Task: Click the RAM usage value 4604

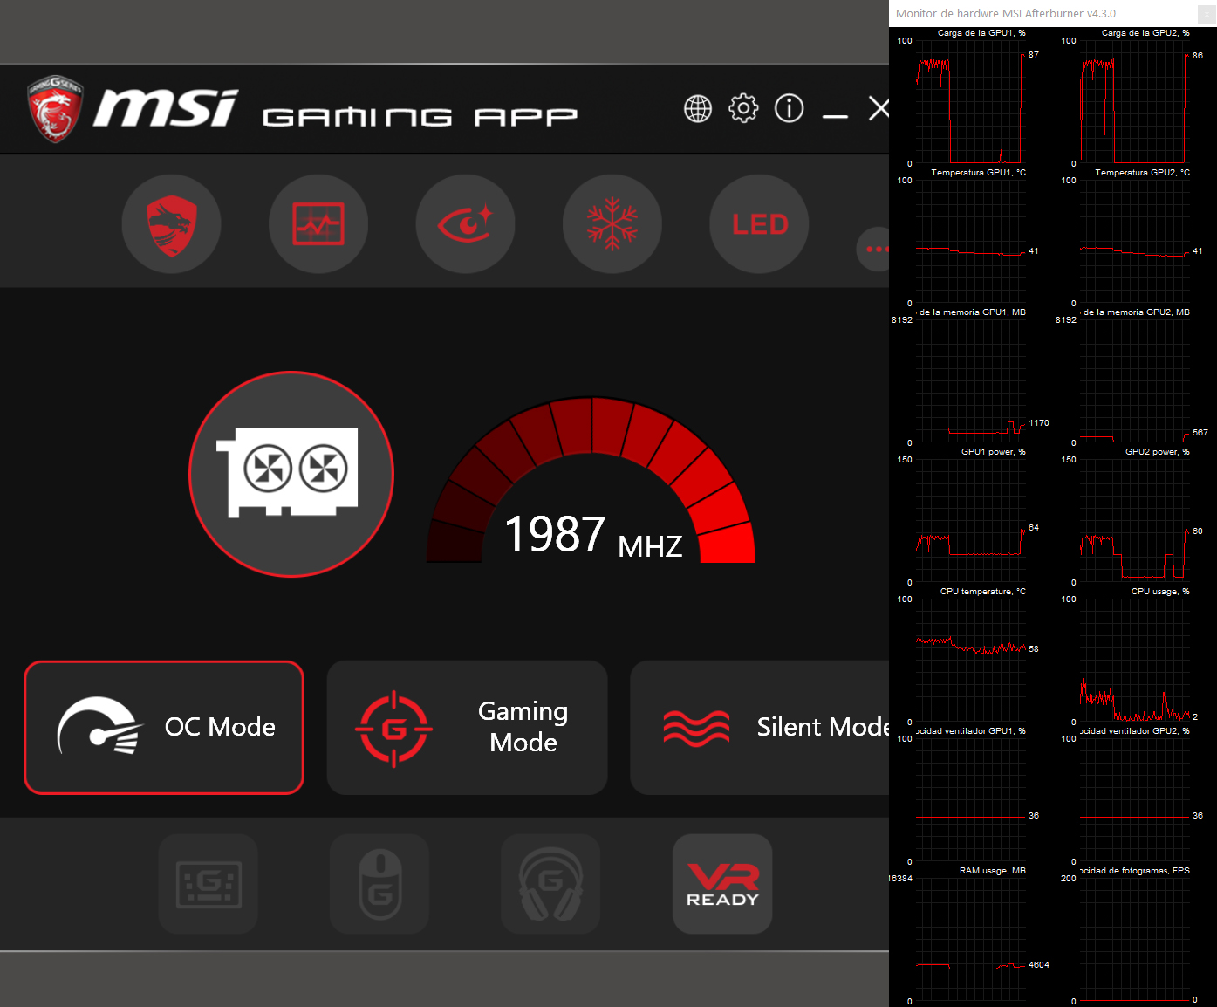Action: tap(1039, 965)
